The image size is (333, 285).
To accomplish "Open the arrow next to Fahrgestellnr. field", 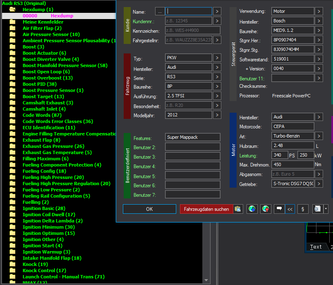I will [x=217, y=40].
